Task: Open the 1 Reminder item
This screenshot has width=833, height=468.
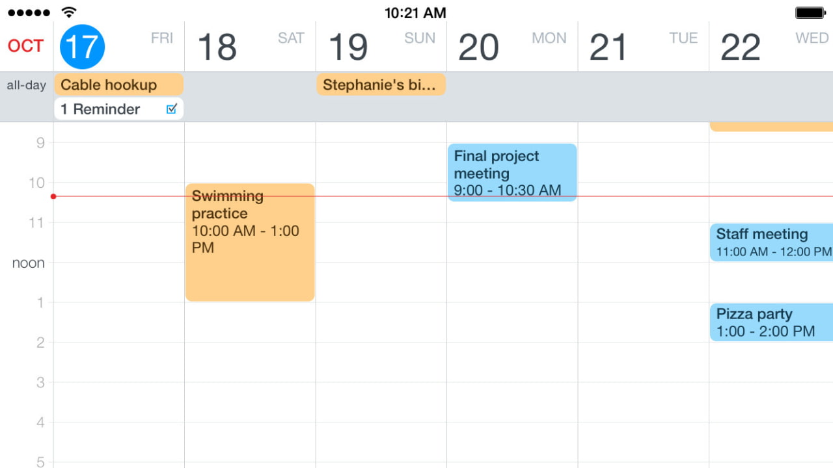Action: coord(104,109)
